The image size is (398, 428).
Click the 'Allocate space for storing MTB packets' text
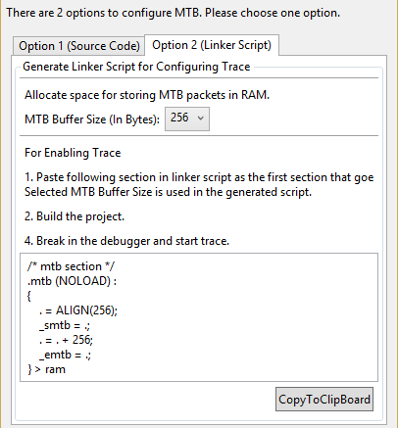pos(147,95)
